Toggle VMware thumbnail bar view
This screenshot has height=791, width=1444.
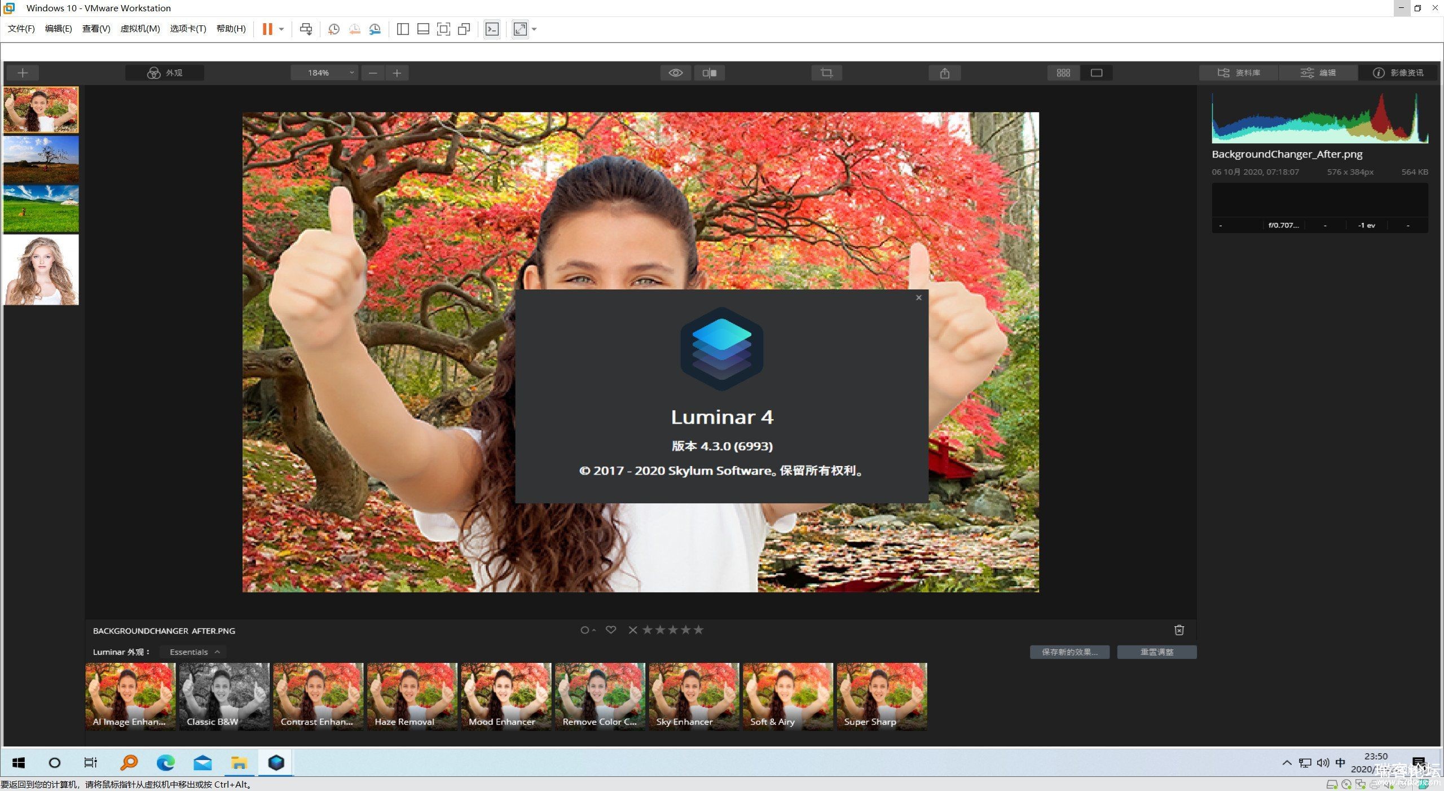pos(423,29)
